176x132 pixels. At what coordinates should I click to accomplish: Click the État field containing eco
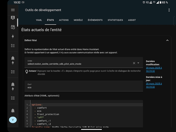(x=84, y=86)
